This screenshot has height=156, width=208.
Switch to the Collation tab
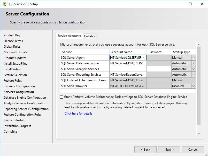(x=90, y=36)
